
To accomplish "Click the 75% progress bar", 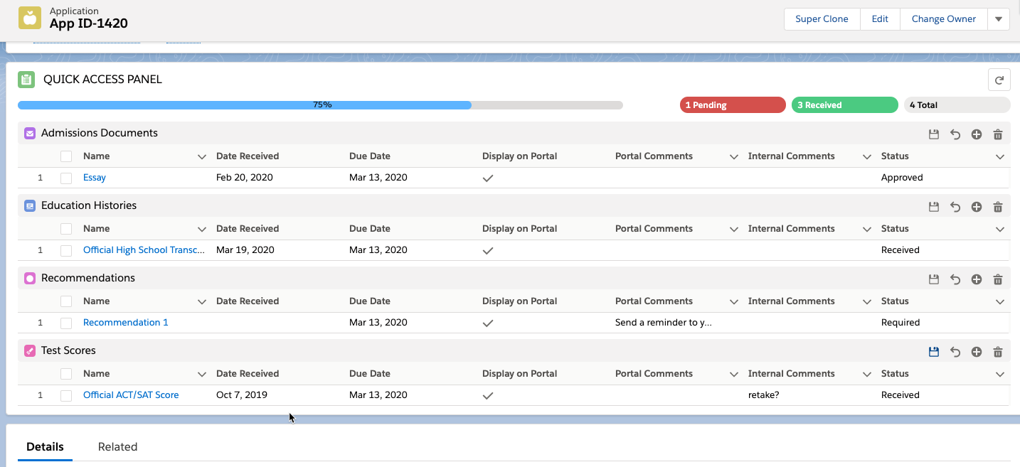I will pos(320,105).
